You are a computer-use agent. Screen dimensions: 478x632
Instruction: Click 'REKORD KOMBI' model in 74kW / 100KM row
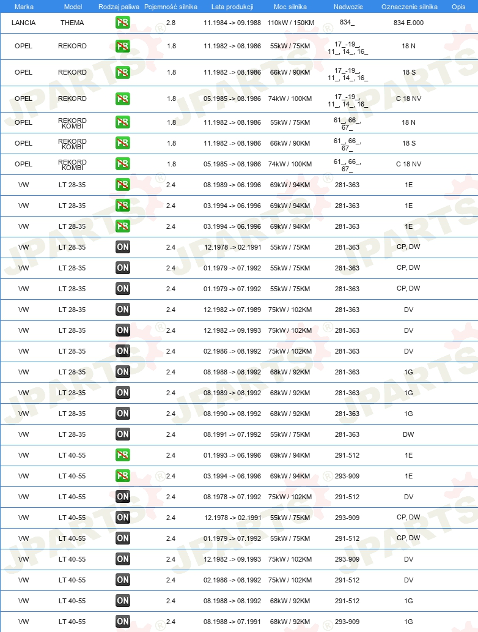(73, 165)
